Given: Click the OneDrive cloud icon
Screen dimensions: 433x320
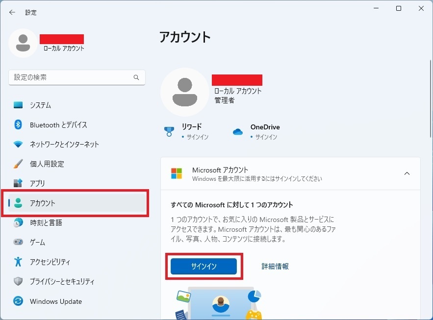Looking at the screenshot, I should click(x=238, y=132).
